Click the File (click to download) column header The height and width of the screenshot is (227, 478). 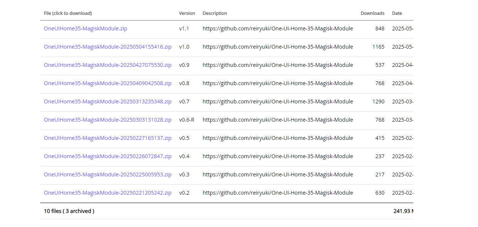pyautogui.click(x=68, y=13)
